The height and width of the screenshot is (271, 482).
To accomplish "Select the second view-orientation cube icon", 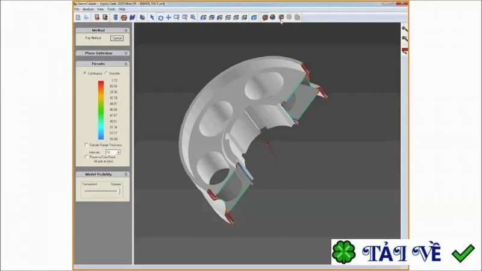I will tap(212, 17).
